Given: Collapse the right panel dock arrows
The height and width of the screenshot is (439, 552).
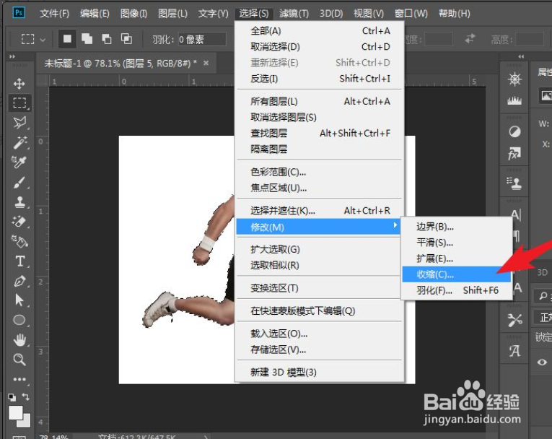Looking at the screenshot, I should (521, 56).
